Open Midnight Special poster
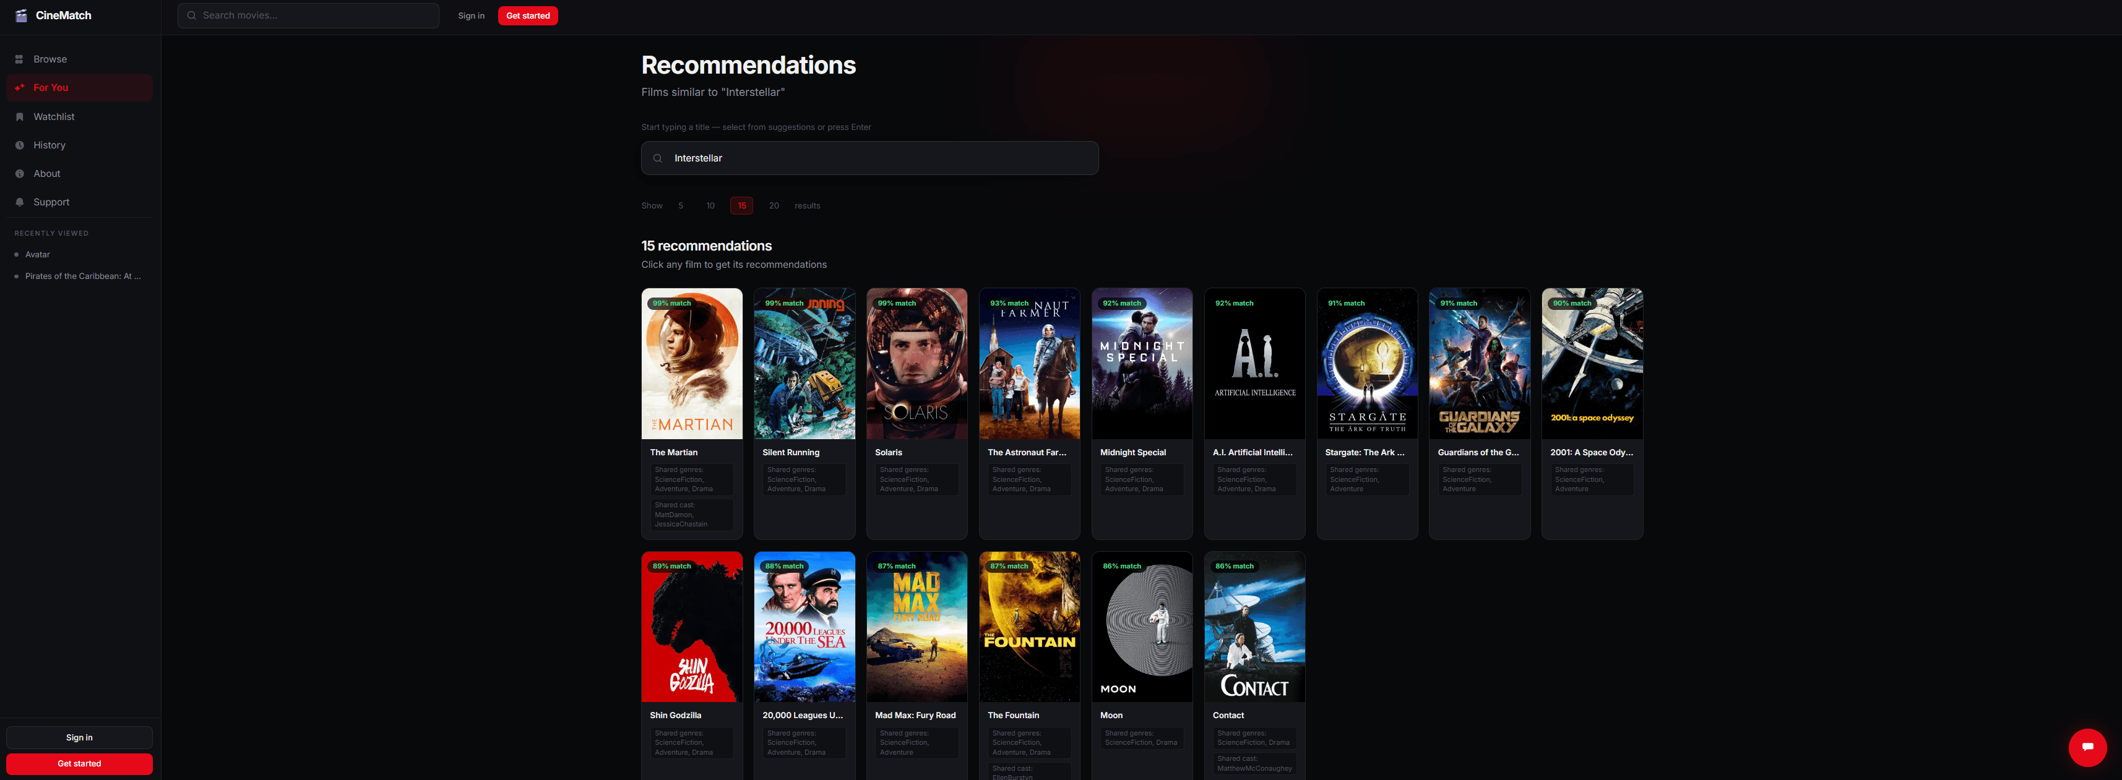The width and height of the screenshot is (2122, 780). pos(1142,363)
